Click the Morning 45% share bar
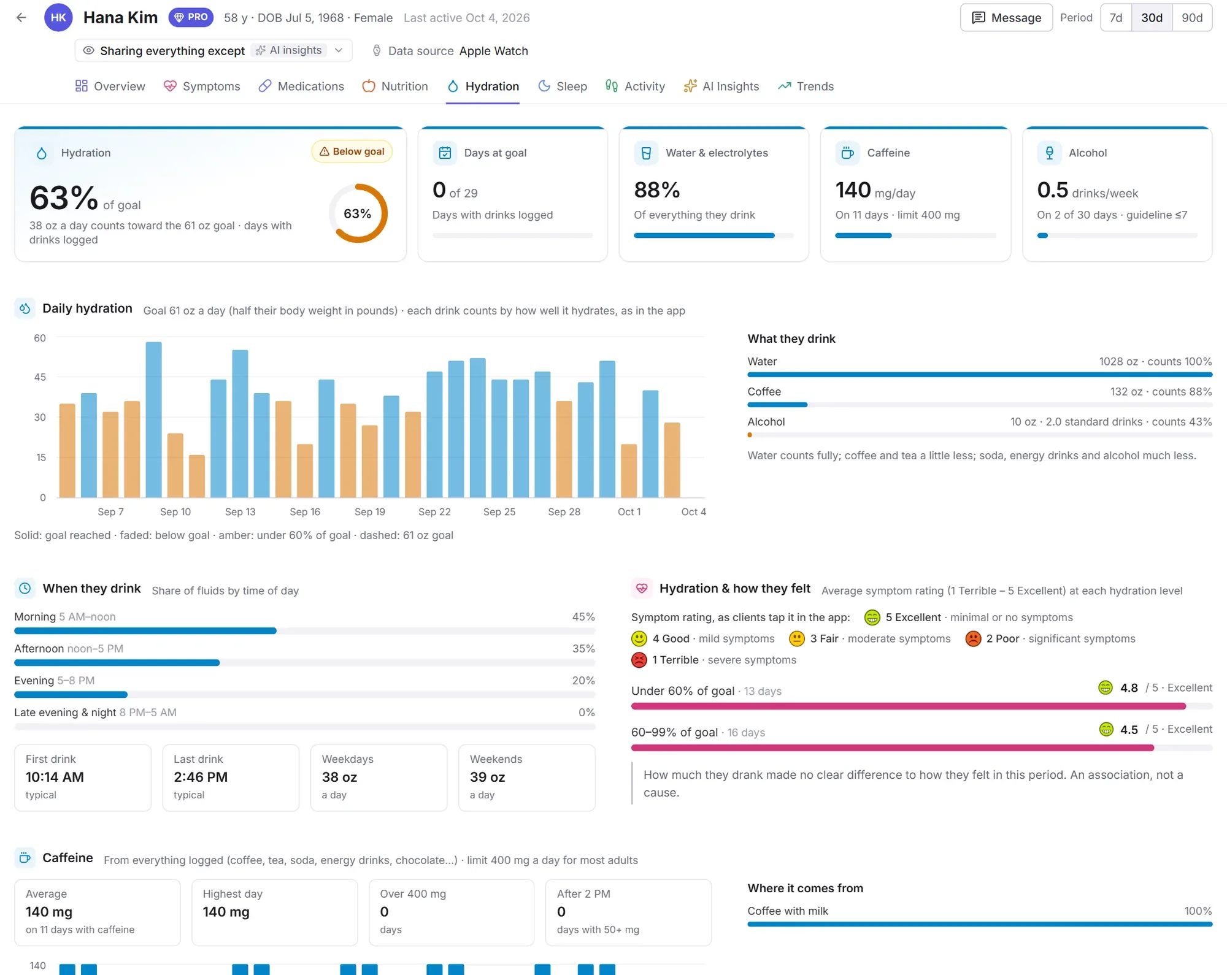 tap(305, 631)
